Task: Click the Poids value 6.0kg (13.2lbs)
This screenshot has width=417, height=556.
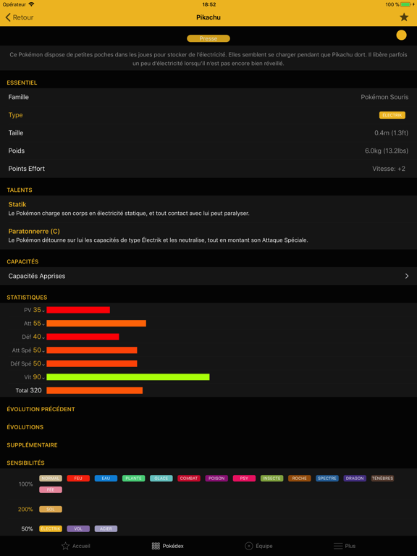Action: 387,151
